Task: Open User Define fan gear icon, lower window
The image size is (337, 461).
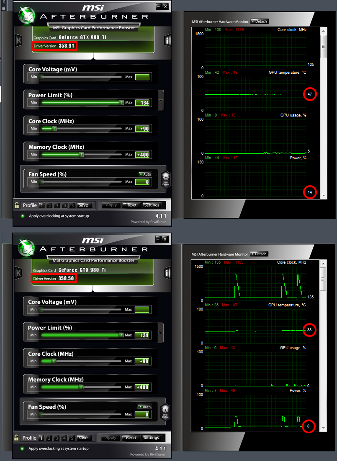Action: tap(165, 412)
